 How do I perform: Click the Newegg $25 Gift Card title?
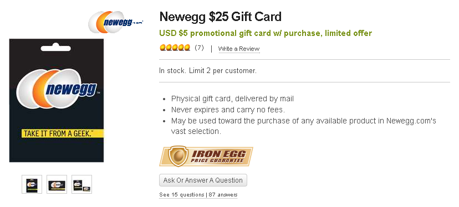click(x=221, y=17)
